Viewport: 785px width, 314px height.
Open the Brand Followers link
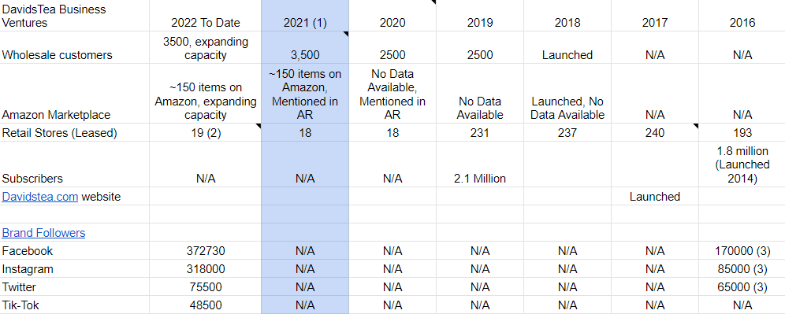coord(43,232)
